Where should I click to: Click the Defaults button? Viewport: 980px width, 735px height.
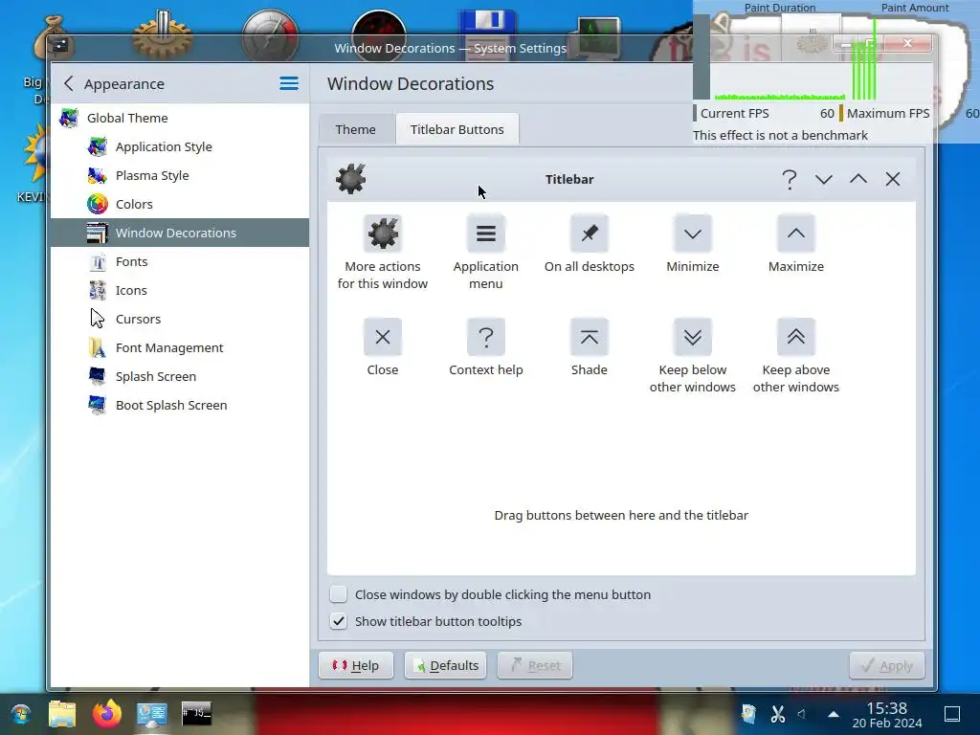click(446, 666)
